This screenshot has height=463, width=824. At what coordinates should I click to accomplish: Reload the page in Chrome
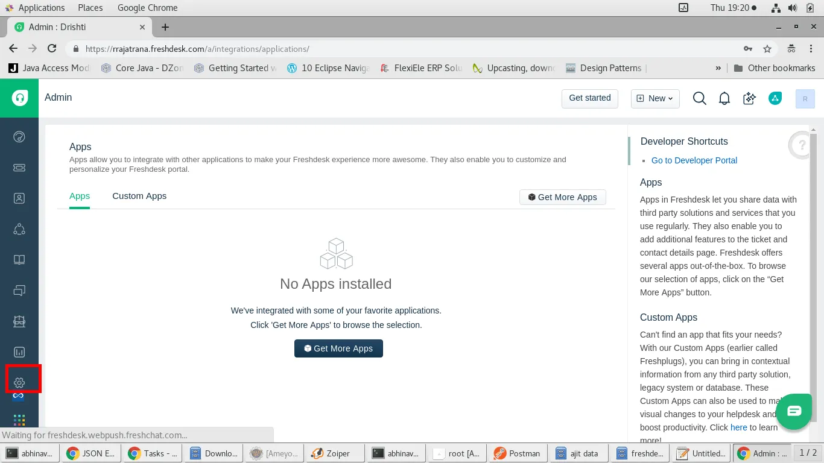[52, 49]
